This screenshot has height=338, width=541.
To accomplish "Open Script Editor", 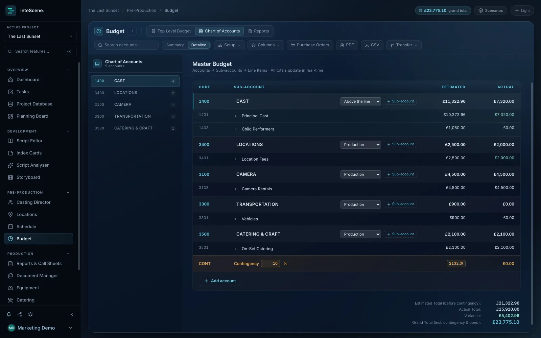I will [39, 141].
